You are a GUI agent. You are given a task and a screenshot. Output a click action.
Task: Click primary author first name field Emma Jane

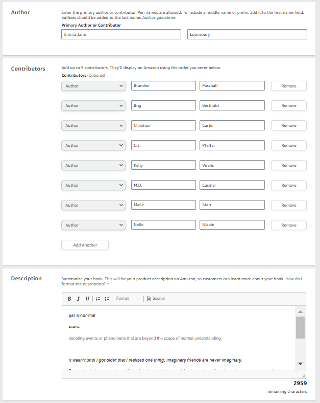click(121, 34)
